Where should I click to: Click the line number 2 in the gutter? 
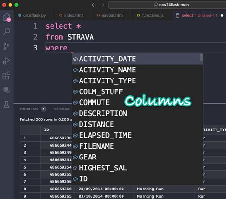click(x=35, y=37)
